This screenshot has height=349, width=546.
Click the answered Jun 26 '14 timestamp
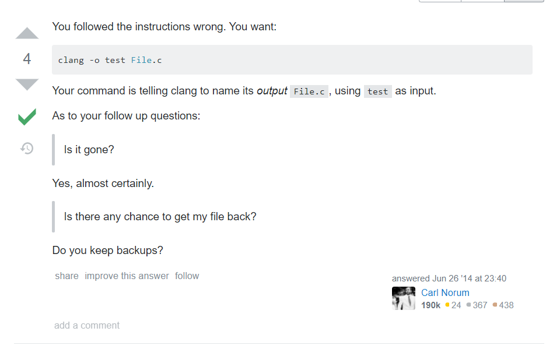tap(449, 279)
